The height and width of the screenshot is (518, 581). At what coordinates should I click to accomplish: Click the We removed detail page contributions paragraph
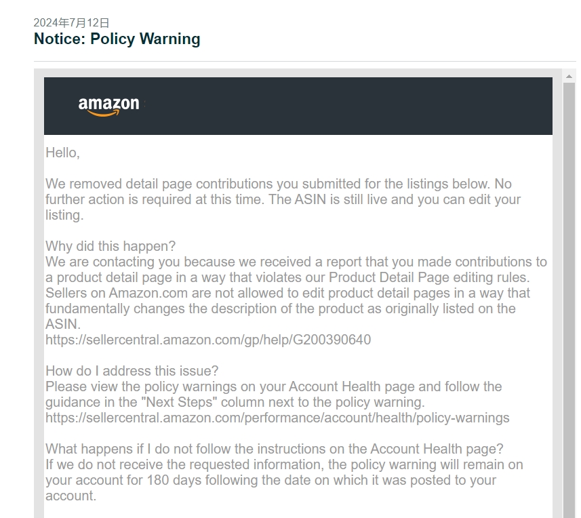click(x=283, y=199)
